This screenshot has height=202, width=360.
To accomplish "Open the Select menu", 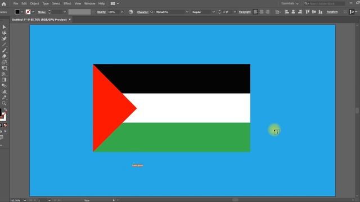I will [56, 4].
